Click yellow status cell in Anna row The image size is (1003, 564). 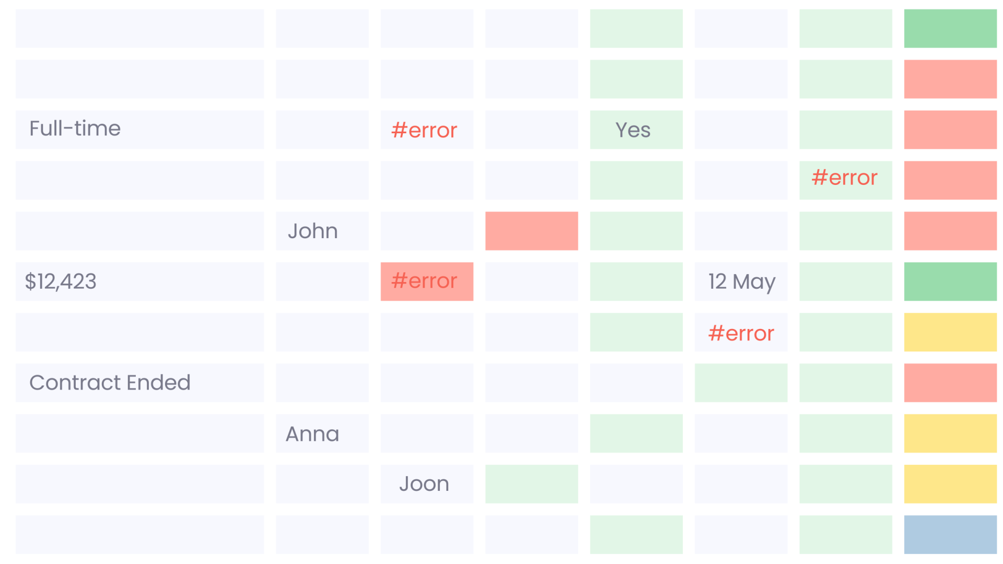pos(950,433)
